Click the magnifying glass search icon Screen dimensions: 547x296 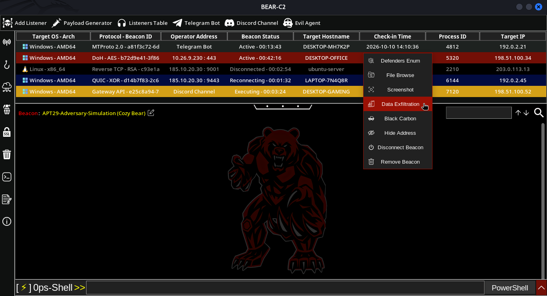539,113
